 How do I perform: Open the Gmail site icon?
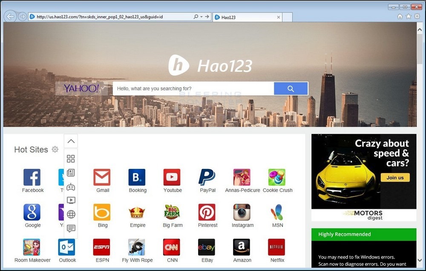point(102,177)
